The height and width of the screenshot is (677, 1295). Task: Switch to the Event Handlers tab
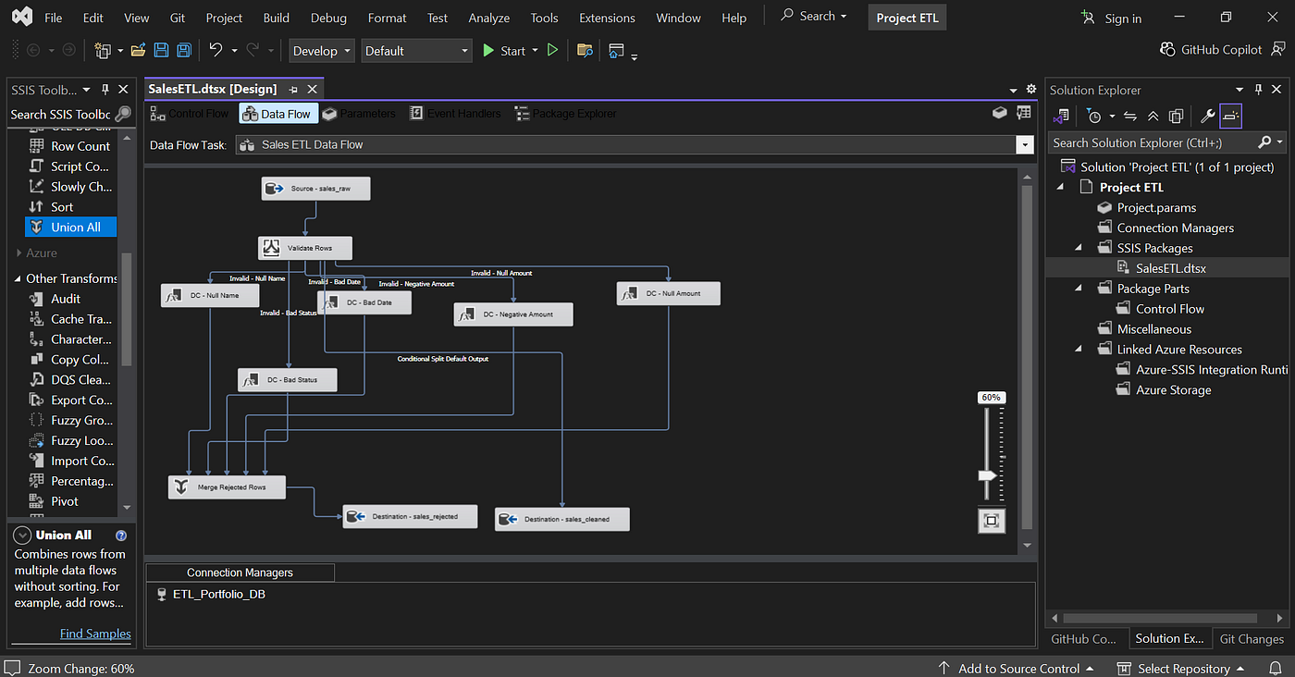tap(455, 114)
